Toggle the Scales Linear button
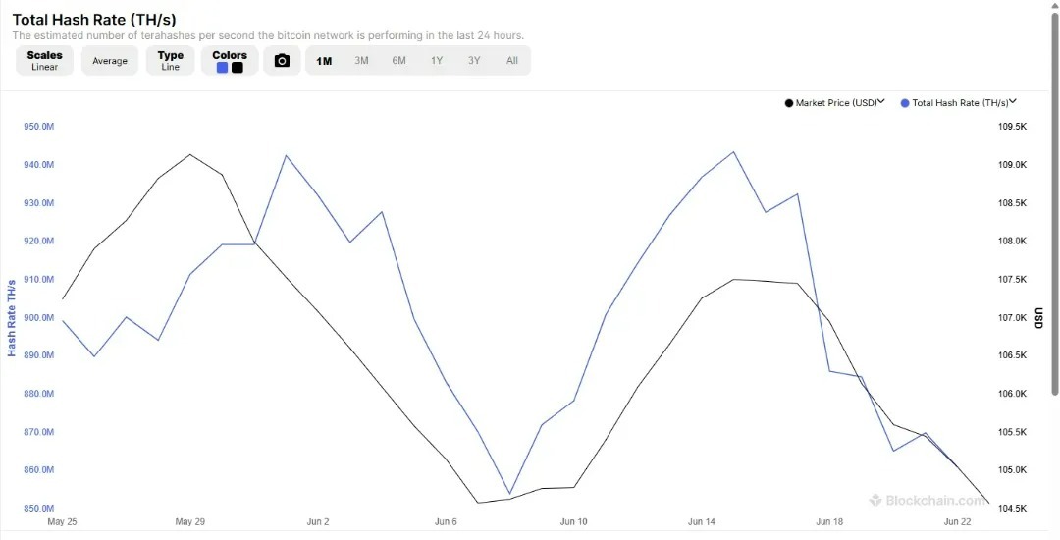This screenshot has height=540, width=1060. click(44, 61)
